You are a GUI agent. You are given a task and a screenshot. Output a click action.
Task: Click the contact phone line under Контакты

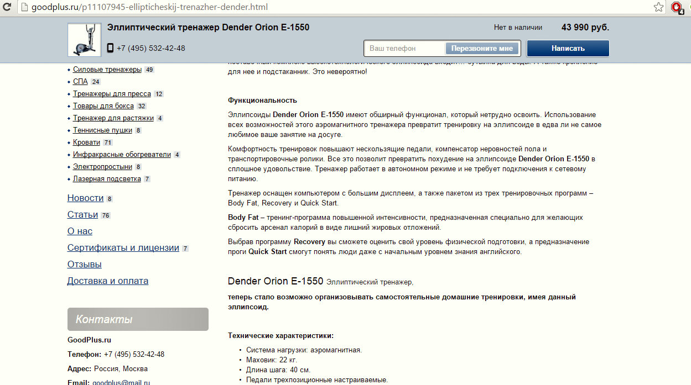click(x=116, y=355)
